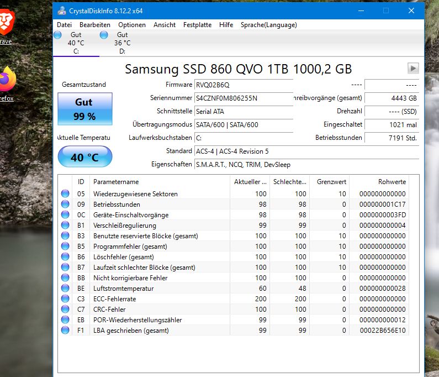Switch to the D: drive tab at 36 °C
The width and height of the screenshot is (439, 377).
(x=123, y=43)
